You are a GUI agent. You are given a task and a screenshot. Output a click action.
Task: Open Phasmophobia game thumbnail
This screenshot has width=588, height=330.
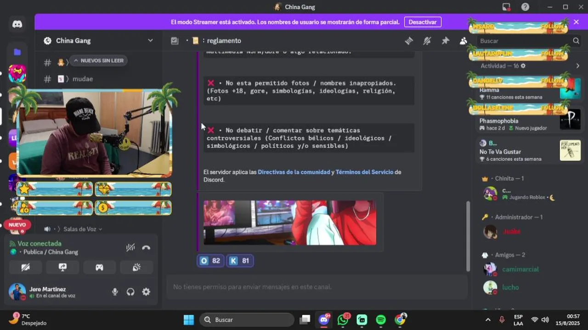pos(570,119)
